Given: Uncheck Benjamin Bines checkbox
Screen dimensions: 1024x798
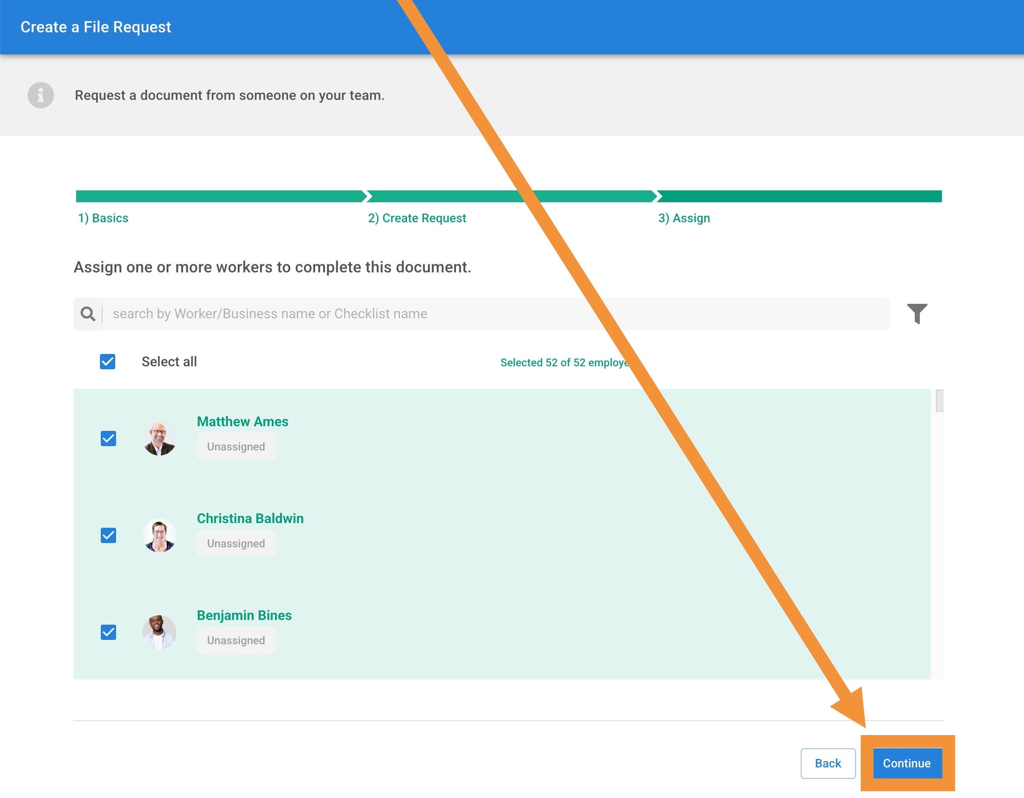Looking at the screenshot, I should [108, 632].
